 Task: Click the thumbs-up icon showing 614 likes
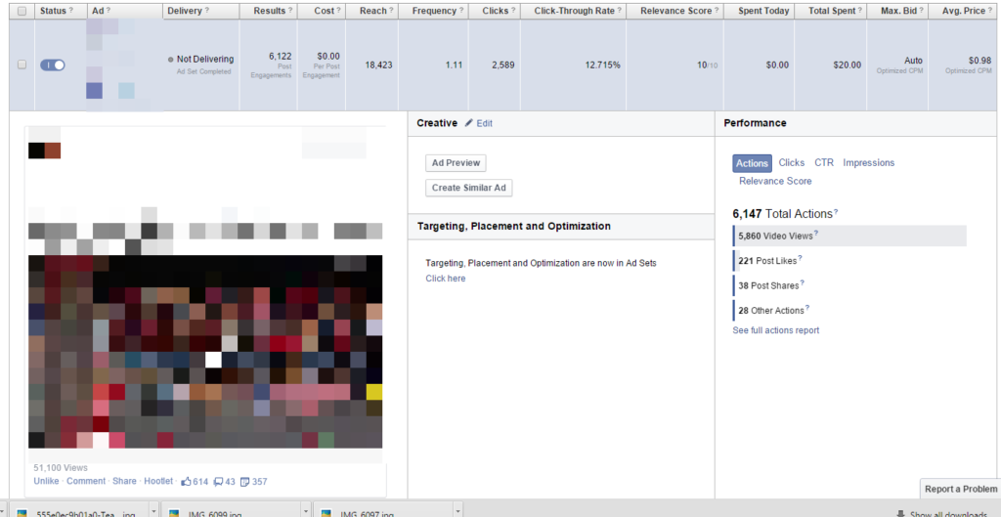click(187, 481)
